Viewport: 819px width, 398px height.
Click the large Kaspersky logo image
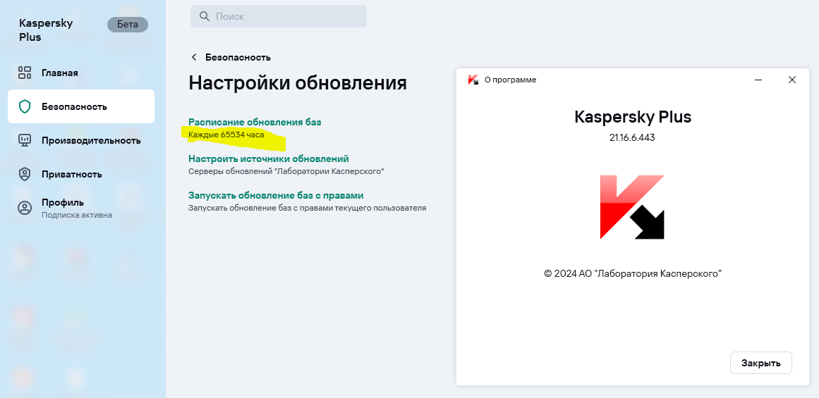pos(632,207)
